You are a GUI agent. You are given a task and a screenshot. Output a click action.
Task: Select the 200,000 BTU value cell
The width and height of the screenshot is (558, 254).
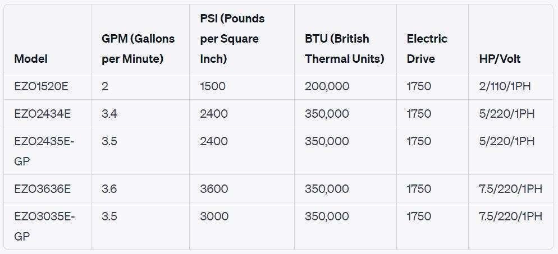coord(327,86)
